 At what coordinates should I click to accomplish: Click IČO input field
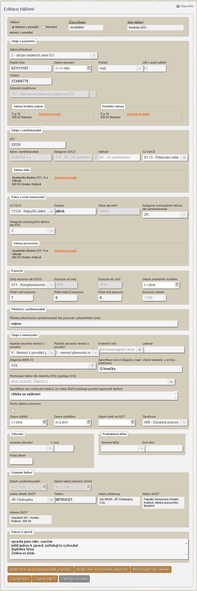coord(38,145)
